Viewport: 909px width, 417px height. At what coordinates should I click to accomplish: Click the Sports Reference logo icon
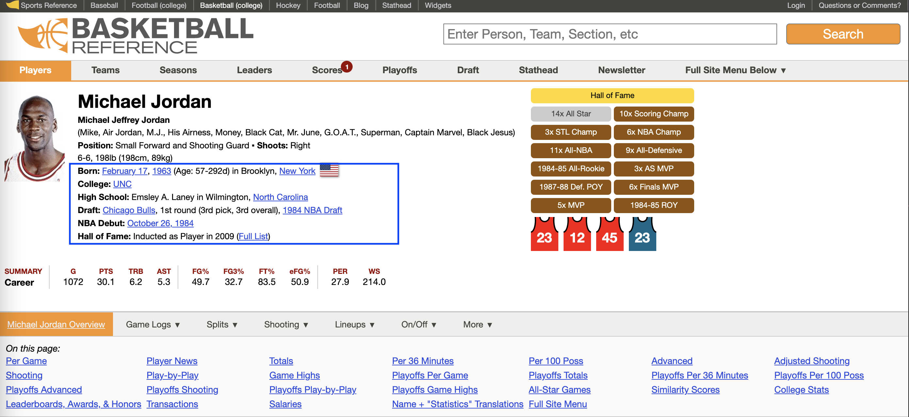click(x=12, y=5)
